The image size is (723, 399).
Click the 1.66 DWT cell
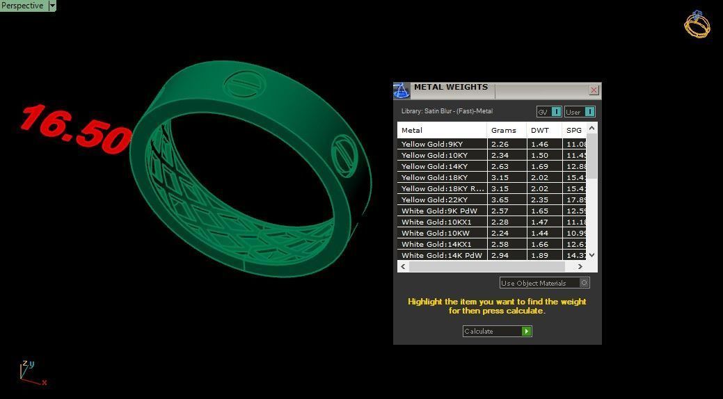(x=544, y=244)
